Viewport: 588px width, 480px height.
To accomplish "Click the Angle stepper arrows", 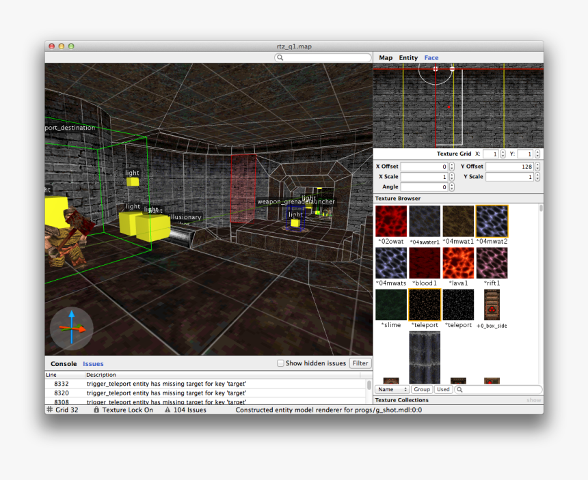I will [x=452, y=186].
